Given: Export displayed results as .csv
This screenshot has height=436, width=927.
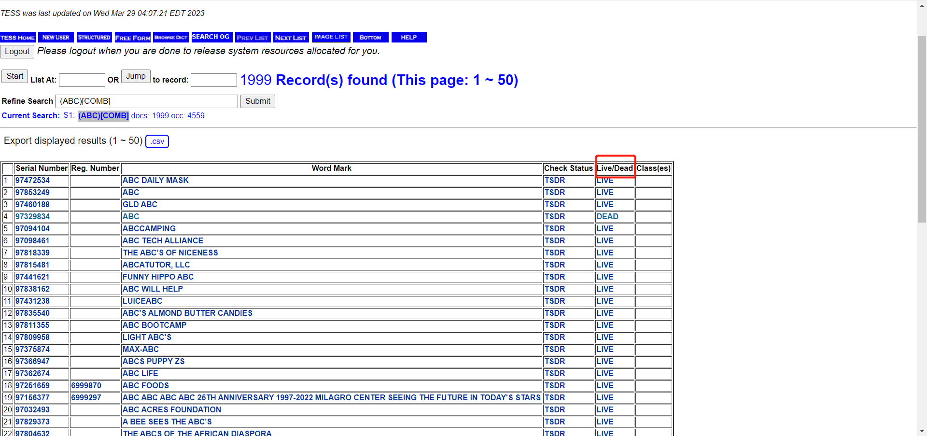Looking at the screenshot, I should 157,141.
